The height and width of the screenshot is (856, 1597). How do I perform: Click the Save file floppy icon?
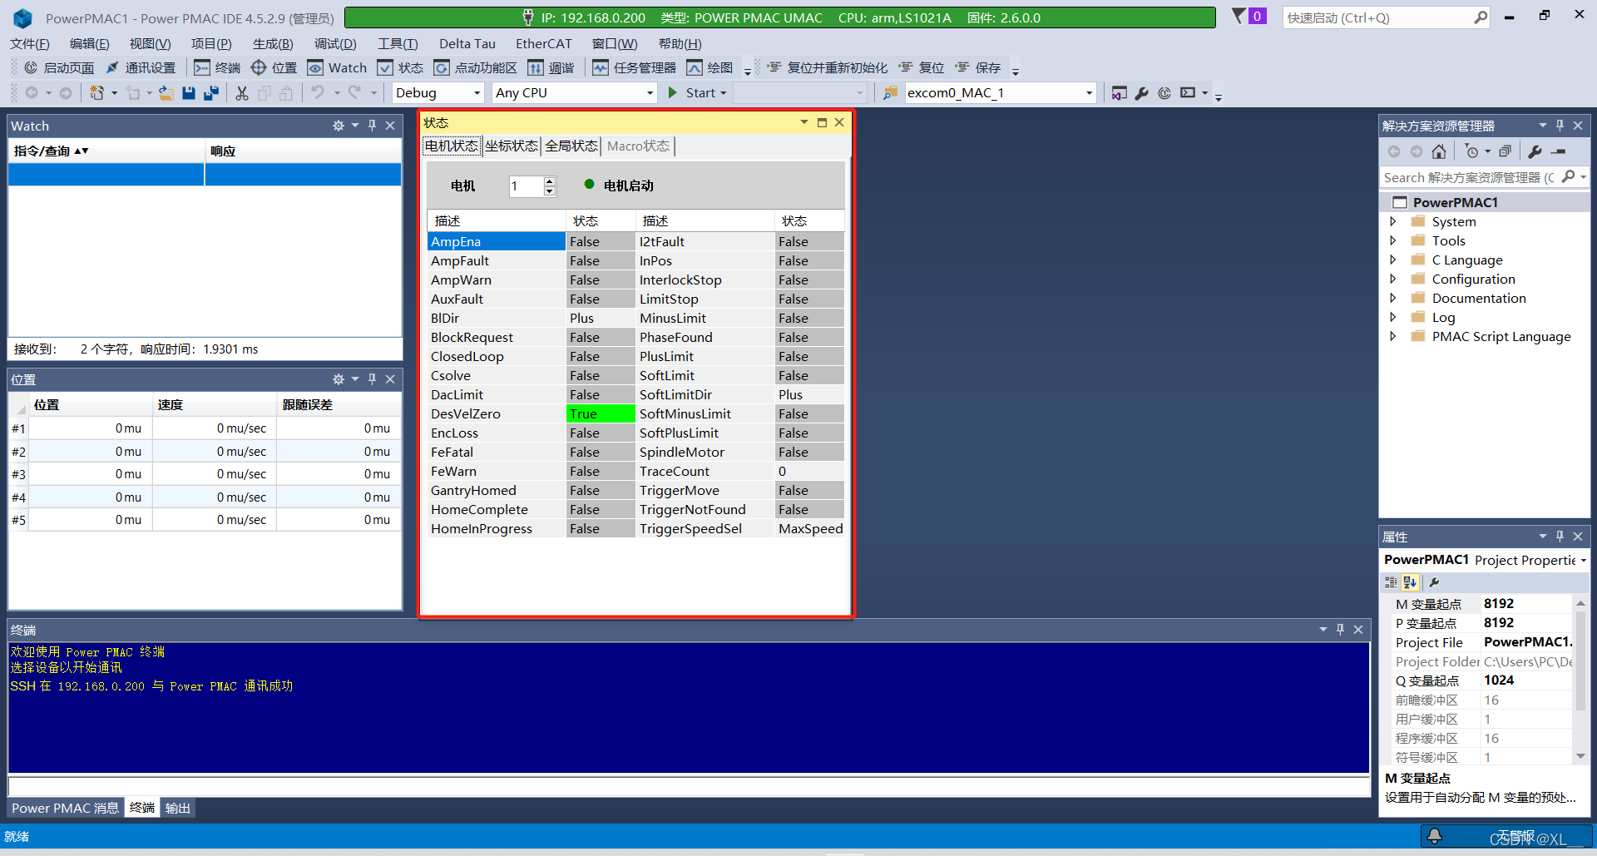coord(189,93)
